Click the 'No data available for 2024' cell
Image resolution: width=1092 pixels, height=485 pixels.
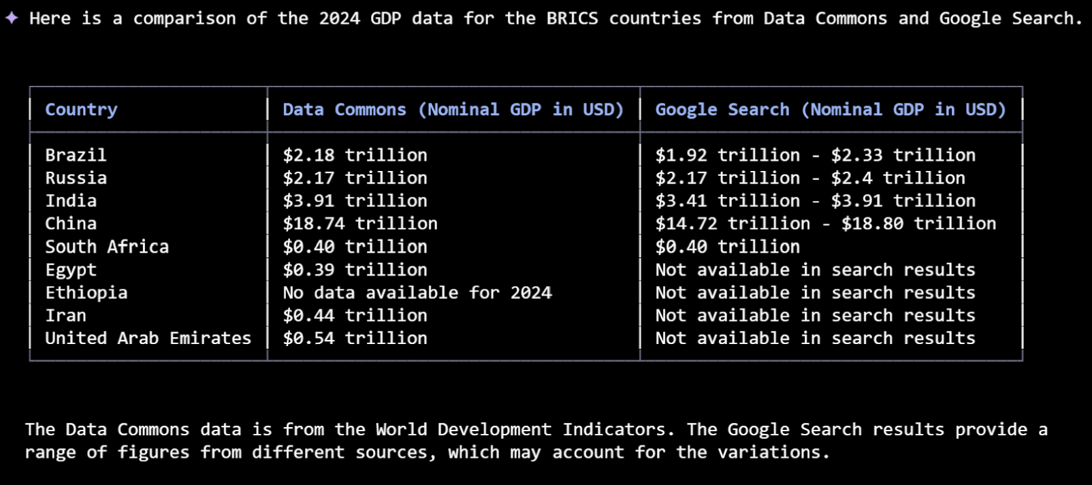(417, 293)
